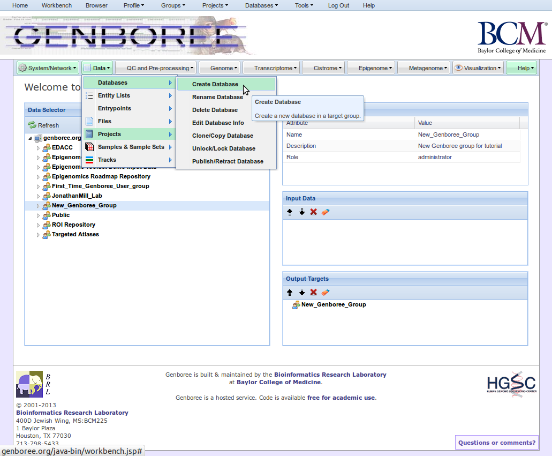The image size is (552, 456).
Task: Select ROI Repository in the tree
Action: point(73,225)
